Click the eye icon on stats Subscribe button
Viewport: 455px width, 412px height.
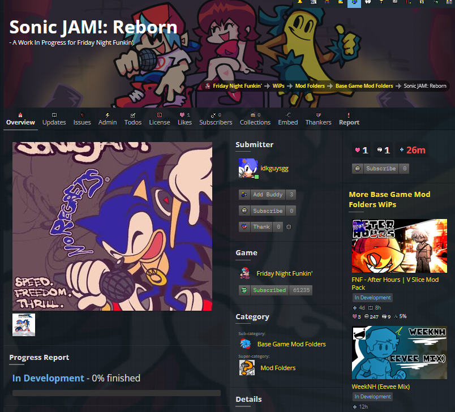tap(358, 169)
